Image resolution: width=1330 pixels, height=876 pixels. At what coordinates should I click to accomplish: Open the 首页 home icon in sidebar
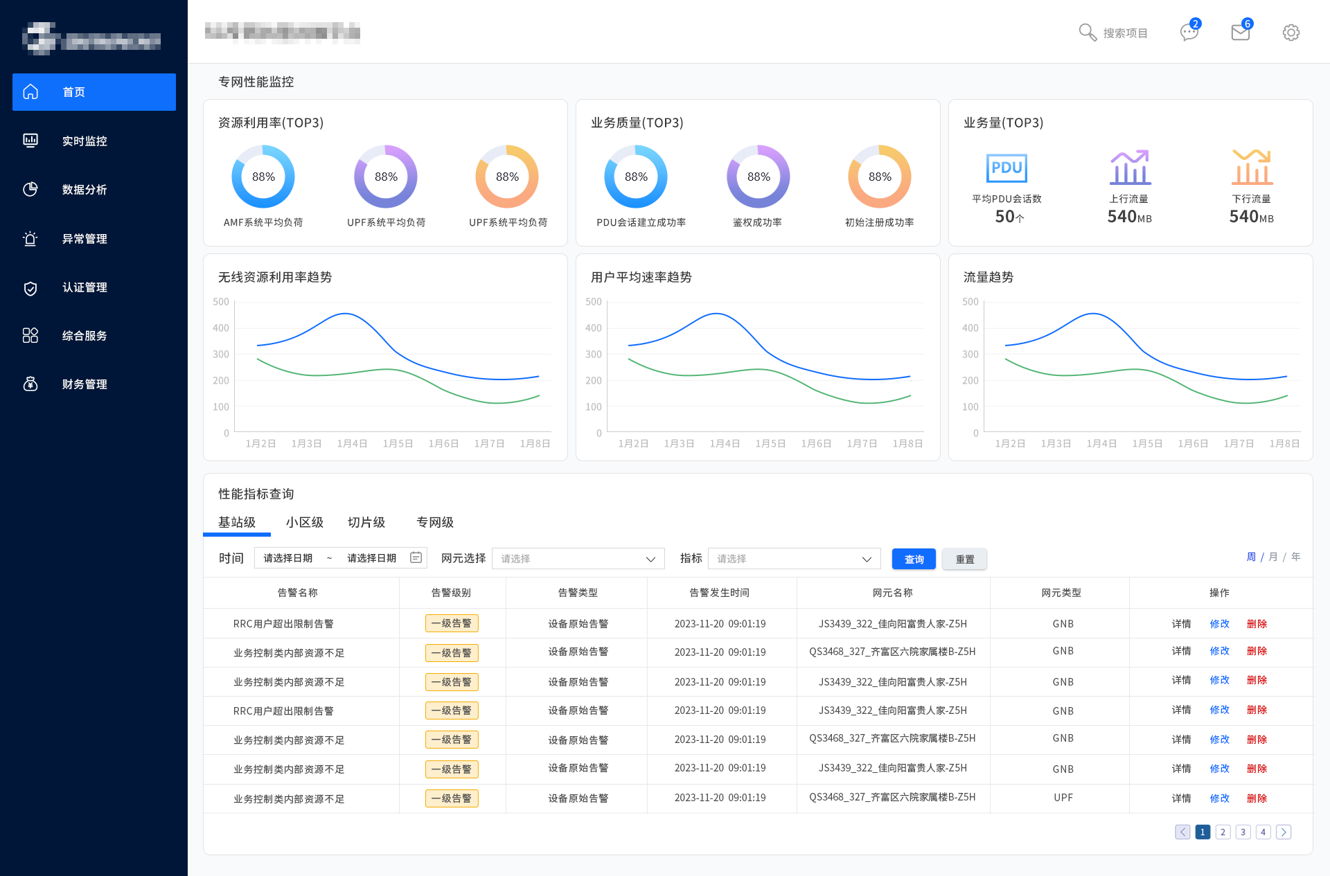pyautogui.click(x=30, y=91)
